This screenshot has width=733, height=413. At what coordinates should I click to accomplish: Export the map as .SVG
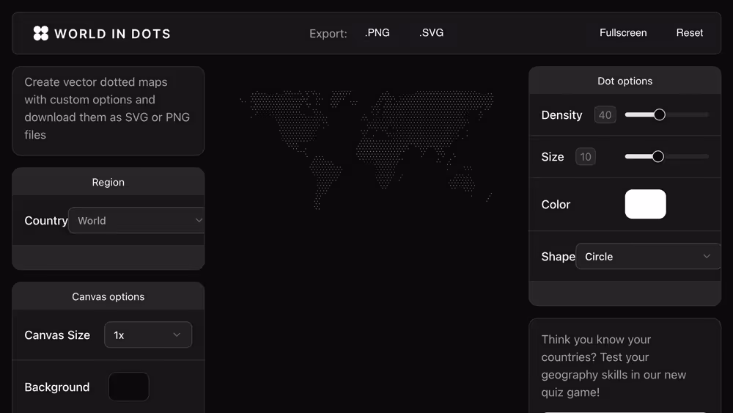point(431,33)
